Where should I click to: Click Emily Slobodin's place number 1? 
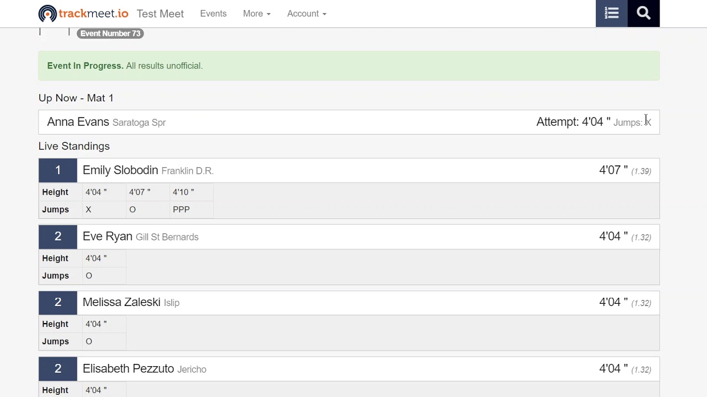58,170
